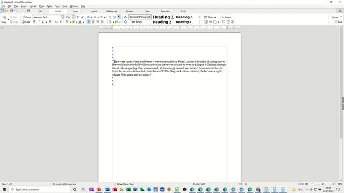This screenshot has width=344, height=193.
Task: Click Increase indent icon
Action: coord(110,17)
